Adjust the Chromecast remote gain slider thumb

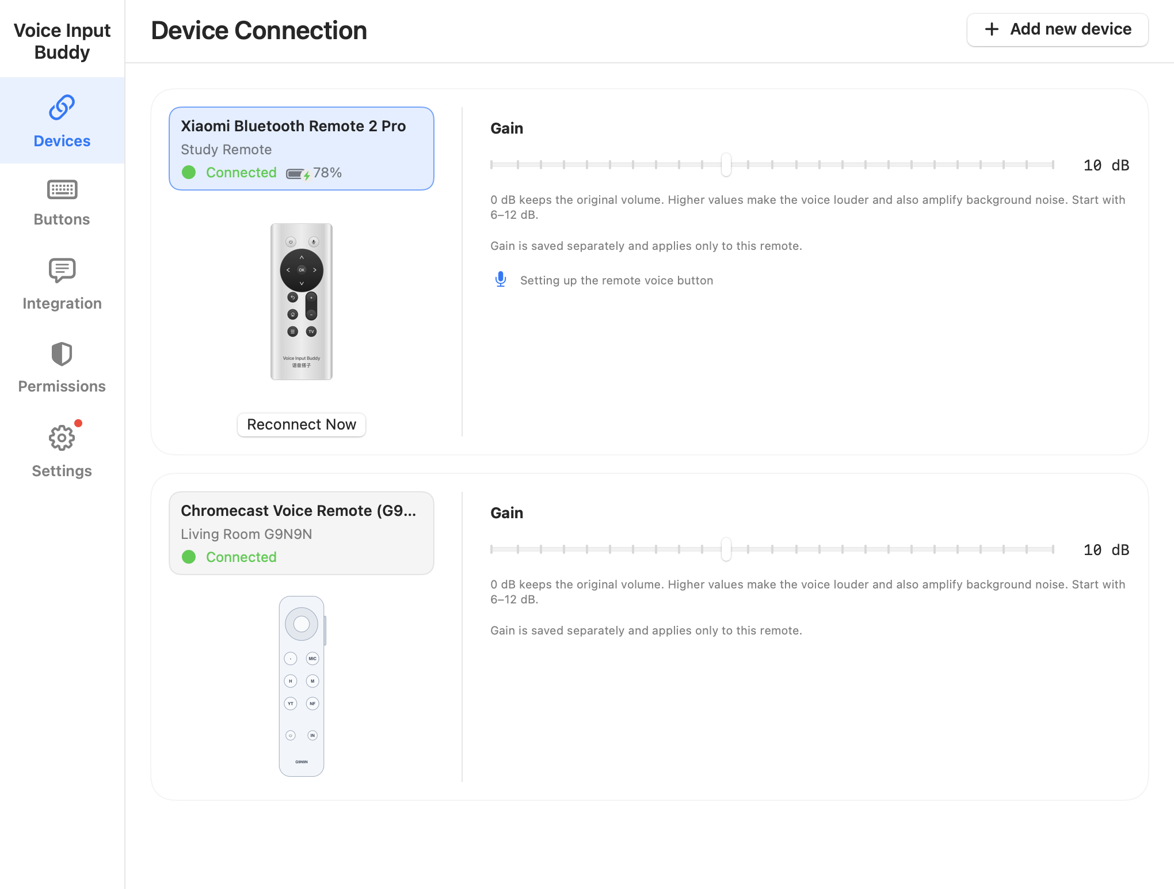[x=726, y=549]
